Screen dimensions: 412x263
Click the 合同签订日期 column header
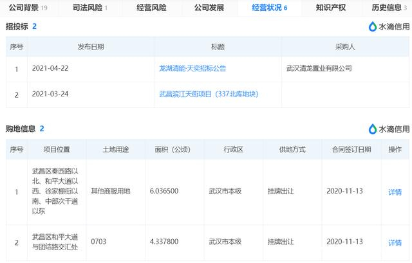[351, 149]
